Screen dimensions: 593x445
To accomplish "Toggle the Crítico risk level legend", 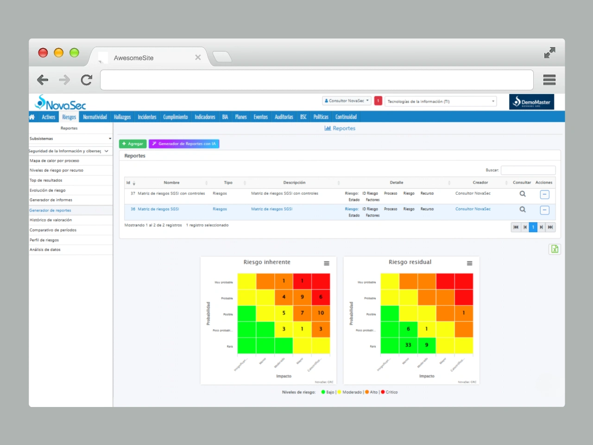I will click(x=389, y=392).
